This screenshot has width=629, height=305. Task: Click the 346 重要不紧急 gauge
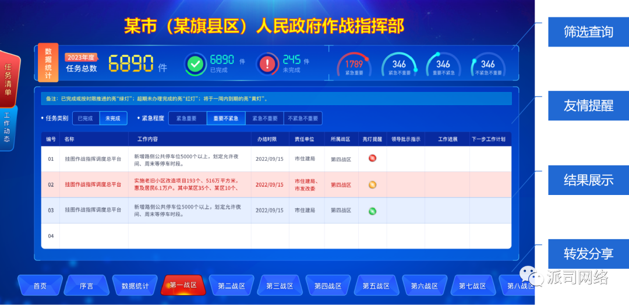pos(443,65)
